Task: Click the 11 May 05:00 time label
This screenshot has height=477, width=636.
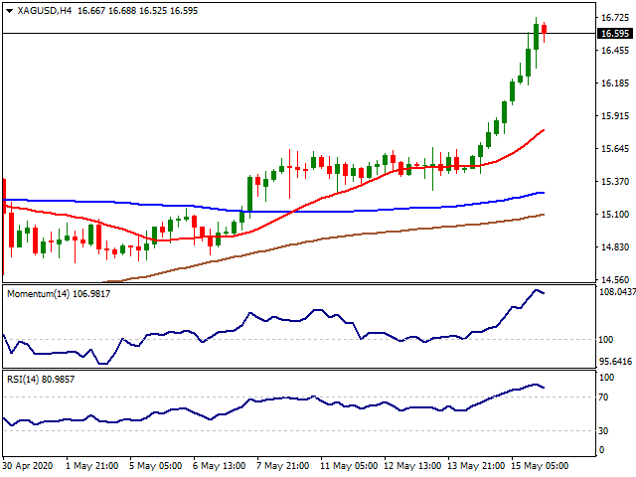Action: tap(349, 466)
